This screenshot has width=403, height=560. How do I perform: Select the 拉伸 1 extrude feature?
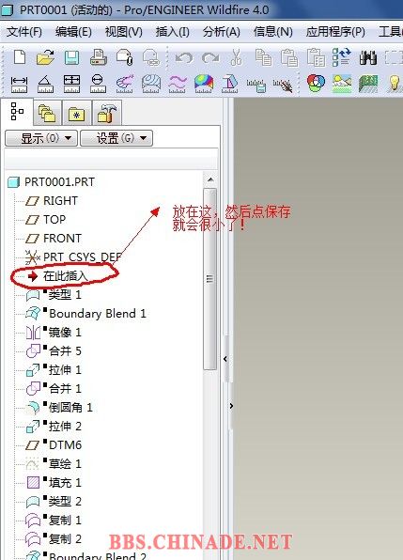tap(54, 370)
